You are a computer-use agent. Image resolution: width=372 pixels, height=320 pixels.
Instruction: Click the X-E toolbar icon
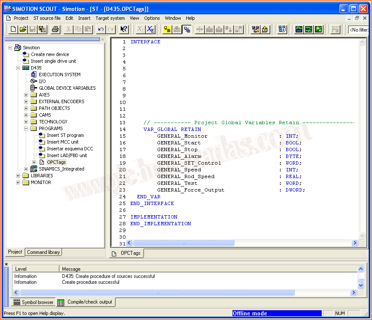click(150, 29)
